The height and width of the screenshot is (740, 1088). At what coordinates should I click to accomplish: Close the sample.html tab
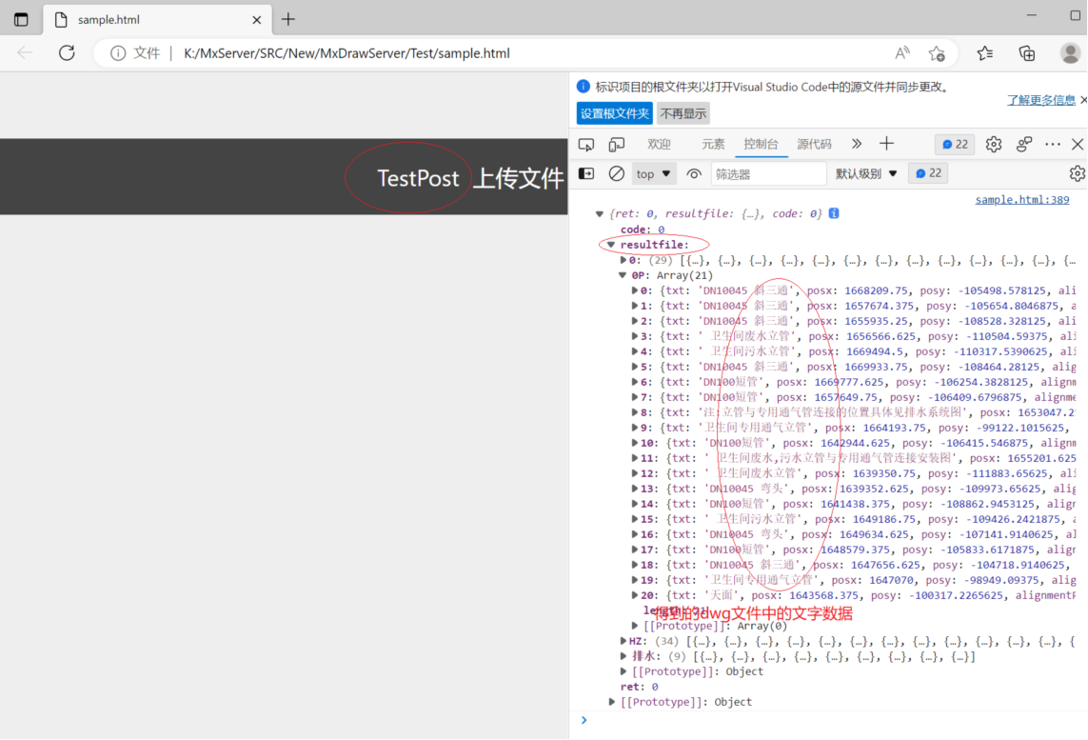(x=256, y=20)
